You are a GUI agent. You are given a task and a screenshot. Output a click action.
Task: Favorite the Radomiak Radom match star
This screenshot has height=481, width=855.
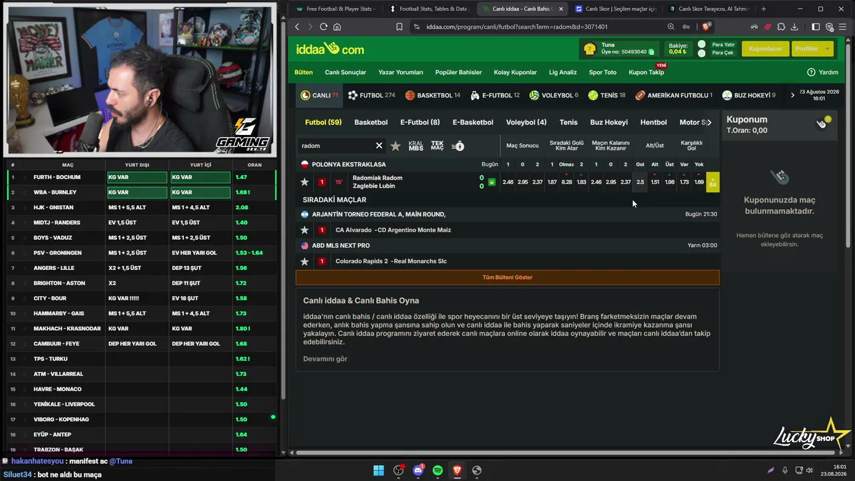[x=305, y=182]
